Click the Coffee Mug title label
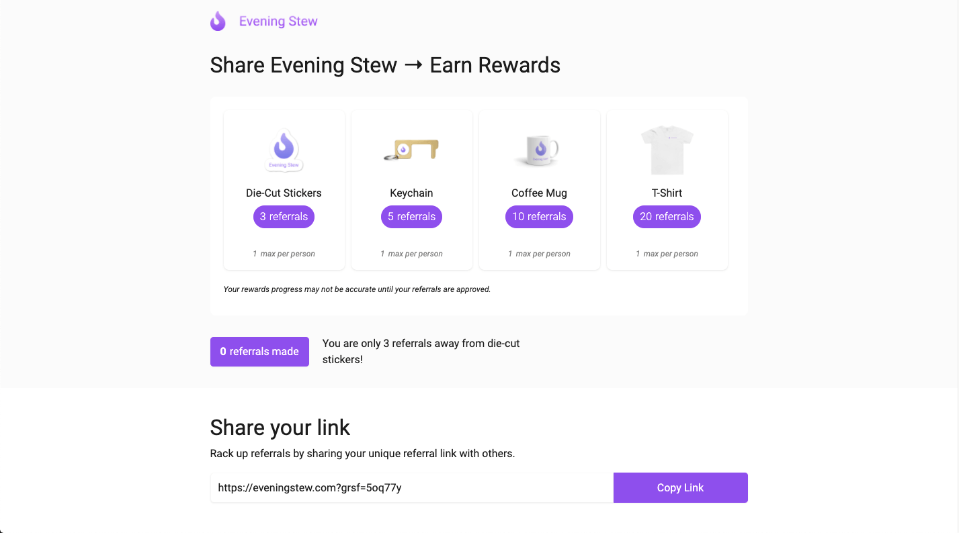Screen dimensions: 959x533 coord(539,193)
